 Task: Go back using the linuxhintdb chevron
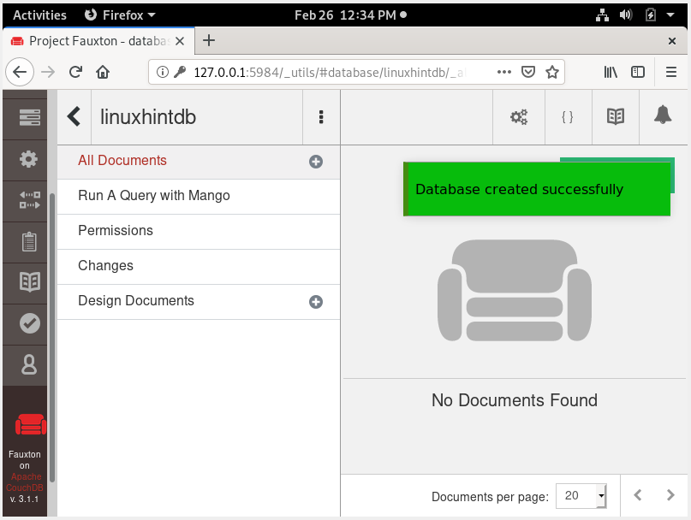(74, 117)
